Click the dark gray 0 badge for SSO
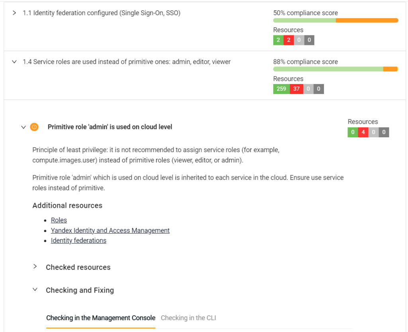The width and height of the screenshot is (408, 332). coord(309,40)
